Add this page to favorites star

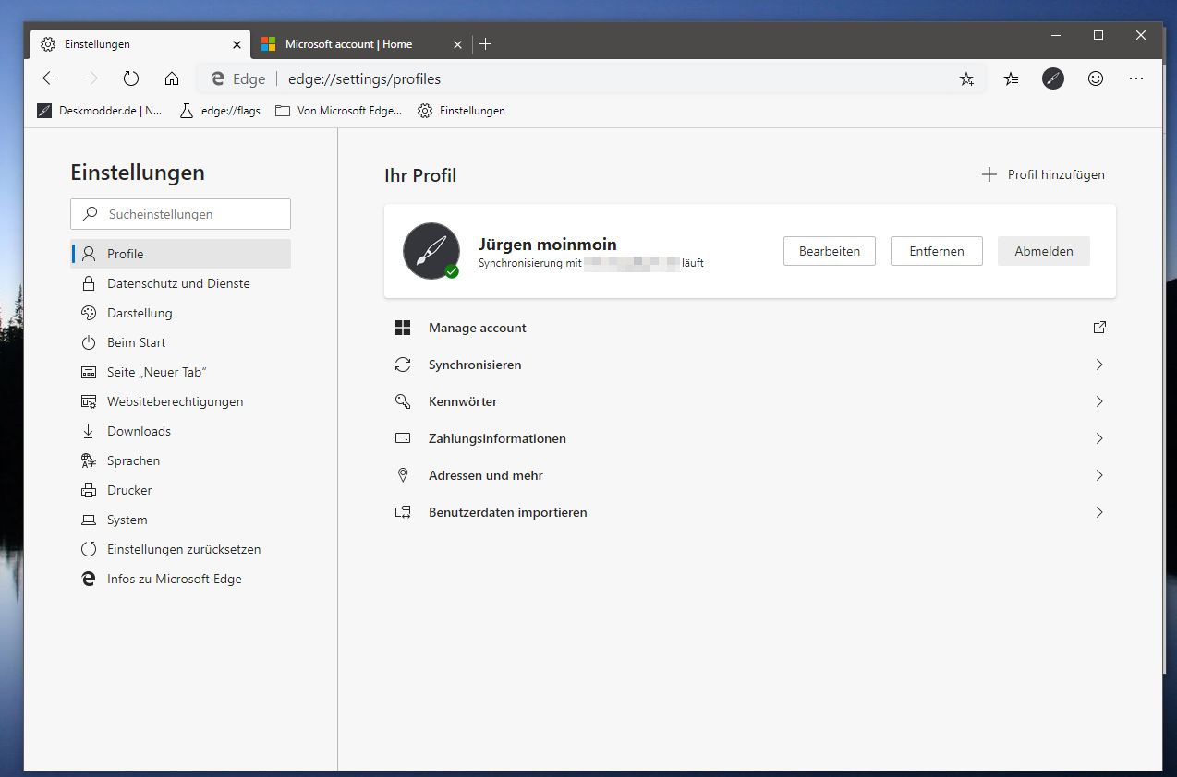tap(966, 79)
